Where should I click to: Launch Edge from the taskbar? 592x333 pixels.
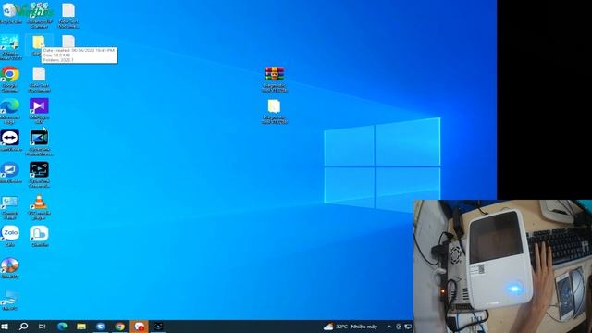(x=62, y=327)
